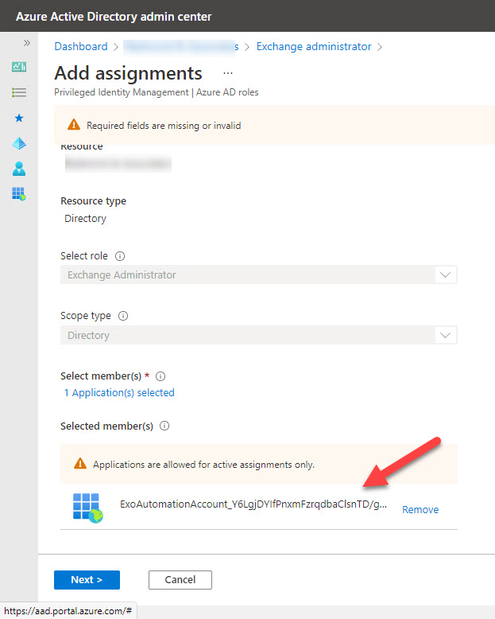495x619 pixels.
Task: Click the Azure Active Directory admin center title
Action: [x=114, y=17]
